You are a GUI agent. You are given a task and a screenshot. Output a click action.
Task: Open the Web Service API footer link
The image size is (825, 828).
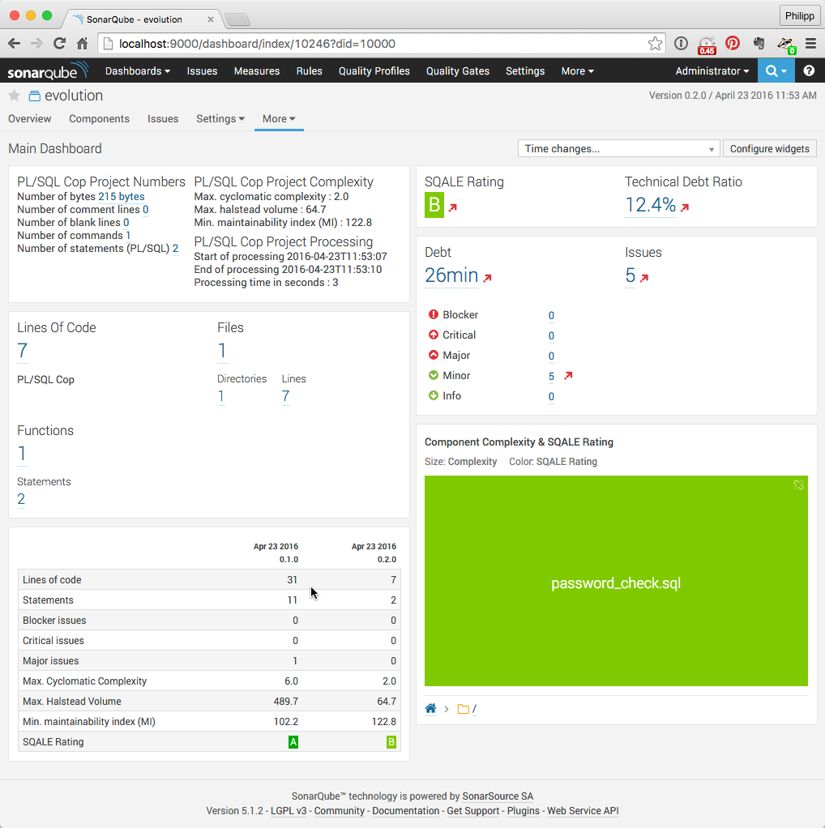point(583,811)
